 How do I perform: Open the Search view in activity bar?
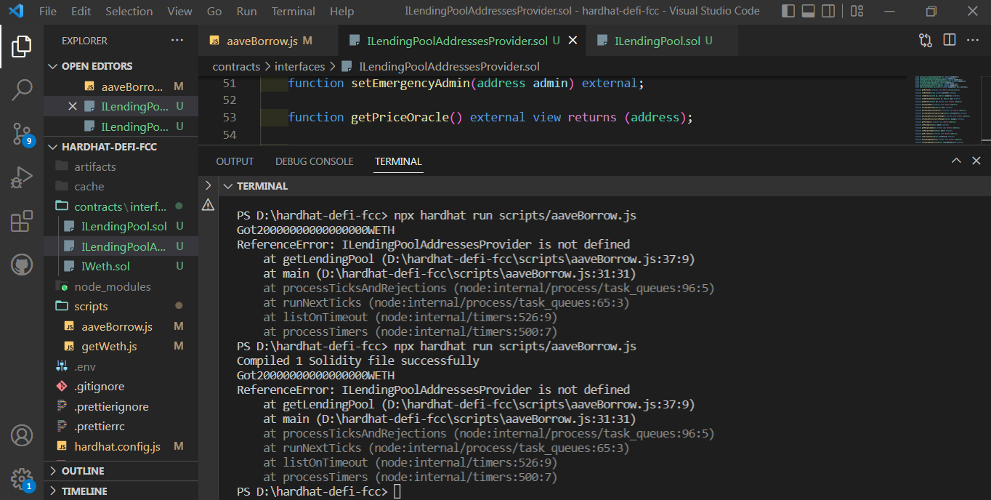click(x=21, y=90)
